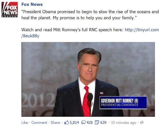Image resolution: width=168 pixels, height=128 pixels.
Task: Comment on the Romney speech post
Action: coord(39,122)
